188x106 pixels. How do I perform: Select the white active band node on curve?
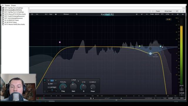tap(150, 54)
